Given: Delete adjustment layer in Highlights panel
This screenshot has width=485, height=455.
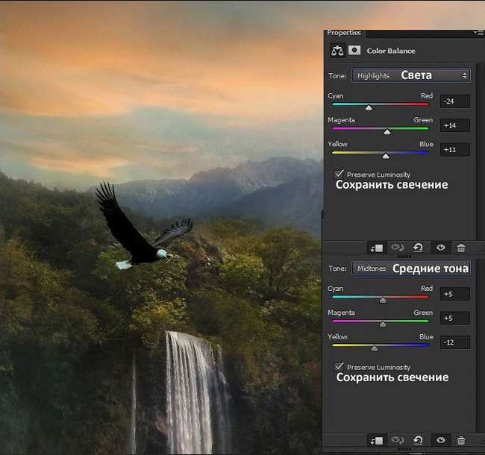Looking at the screenshot, I should pyautogui.click(x=461, y=248).
